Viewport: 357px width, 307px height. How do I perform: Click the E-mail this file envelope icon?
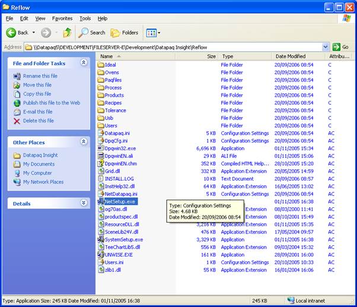(17, 112)
